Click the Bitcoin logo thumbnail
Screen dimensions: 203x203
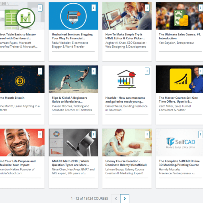pos(22,79)
